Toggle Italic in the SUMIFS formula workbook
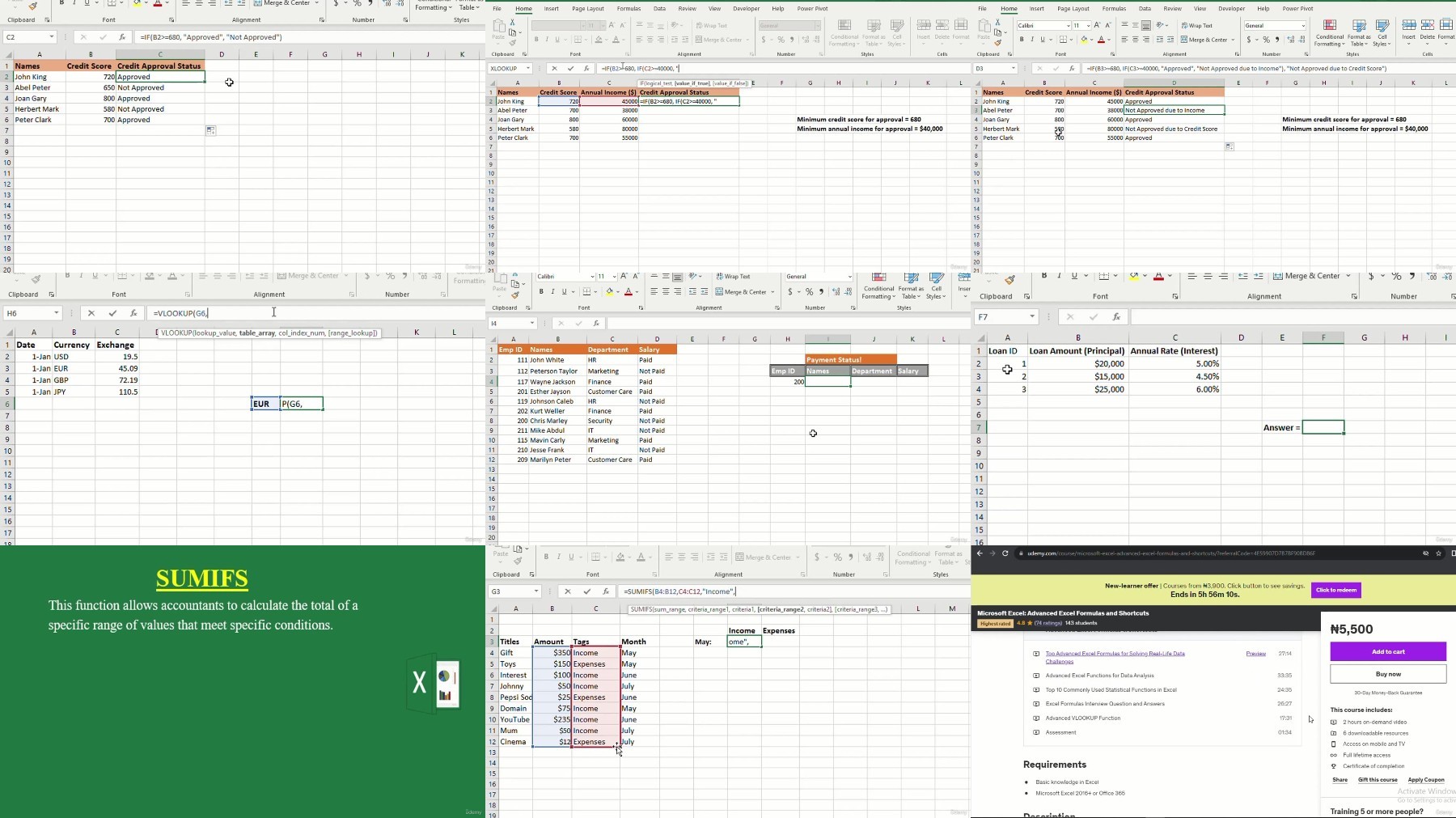The height and width of the screenshot is (818, 1456). [x=558, y=557]
